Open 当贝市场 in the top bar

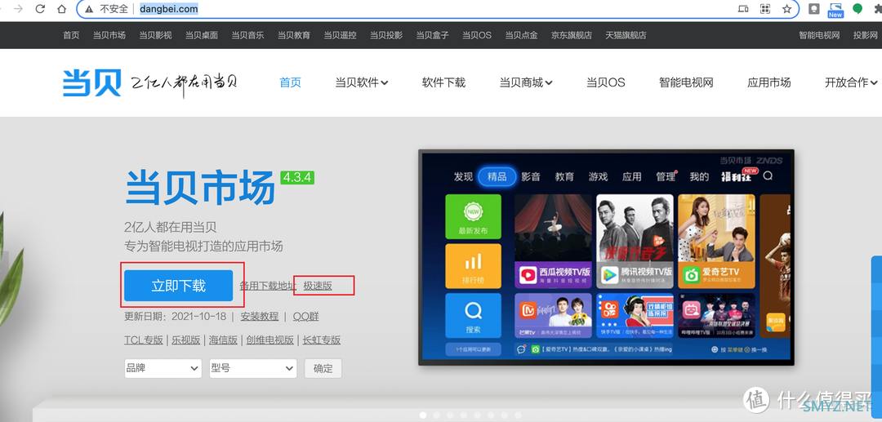pyautogui.click(x=109, y=35)
